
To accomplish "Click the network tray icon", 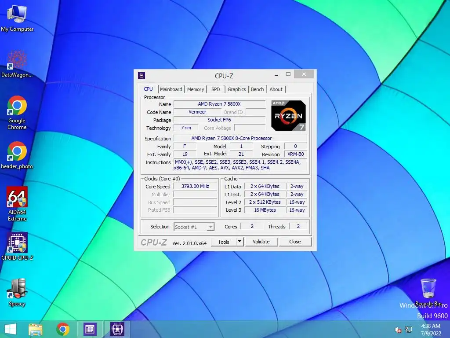I will [409, 330].
